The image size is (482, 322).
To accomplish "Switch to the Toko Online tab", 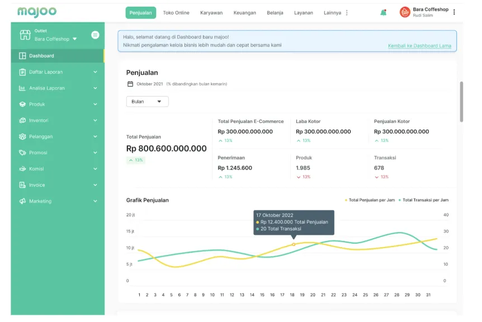I will (x=176, y=13).
